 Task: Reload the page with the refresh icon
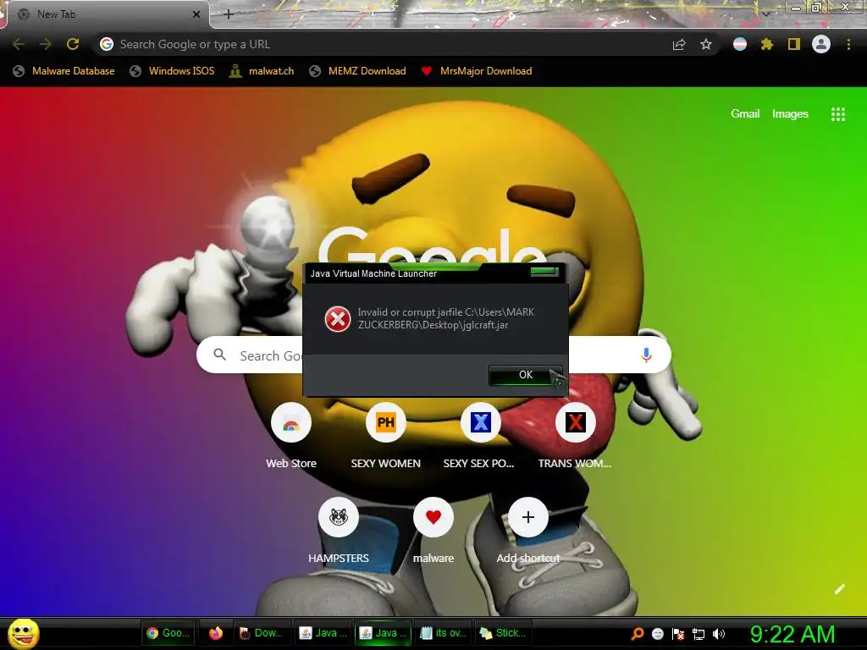click(x=73, y=44)
